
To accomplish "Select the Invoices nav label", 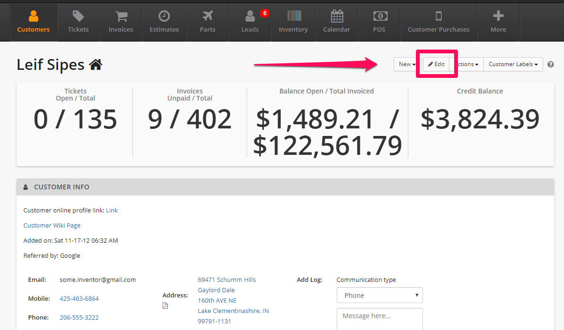I will point(121,30).
